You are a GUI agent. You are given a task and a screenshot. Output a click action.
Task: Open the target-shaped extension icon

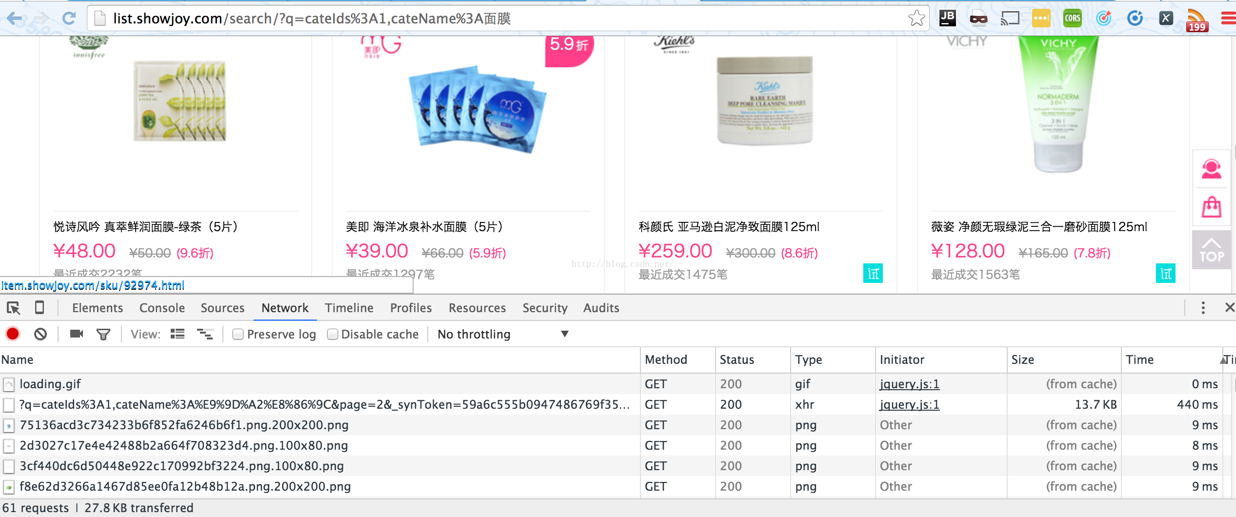tap(1103, 19)
